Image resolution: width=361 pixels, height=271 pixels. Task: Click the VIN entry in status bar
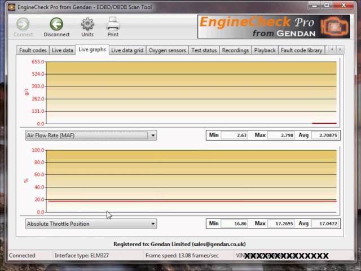[x=282, y=255]
